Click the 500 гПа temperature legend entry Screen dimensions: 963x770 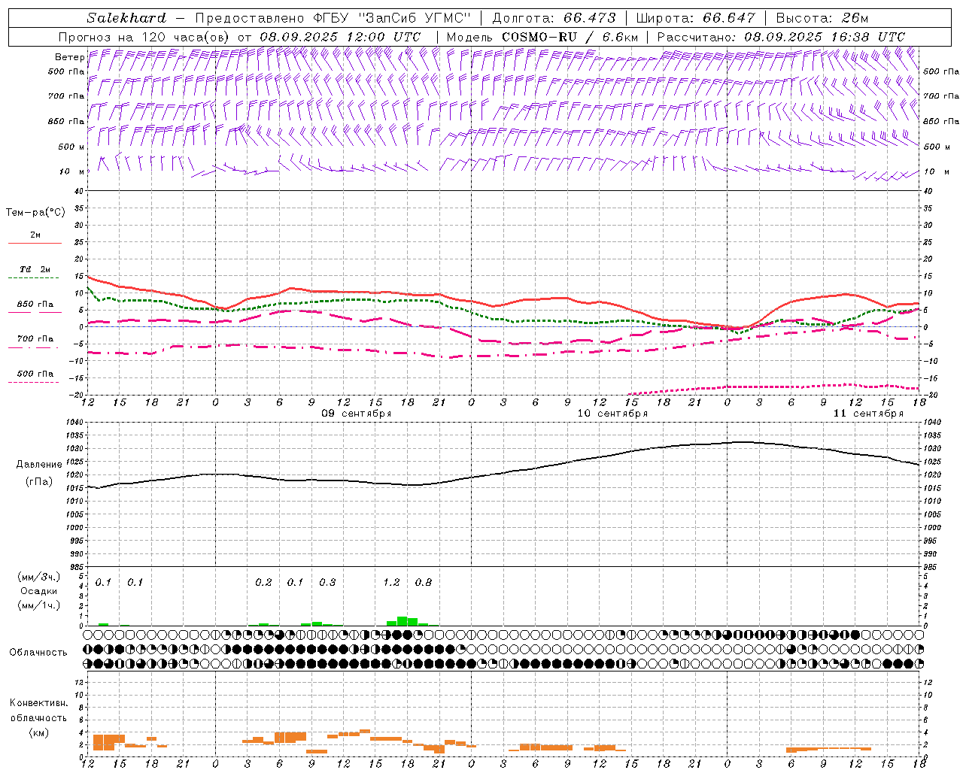[x=35, y=374]
